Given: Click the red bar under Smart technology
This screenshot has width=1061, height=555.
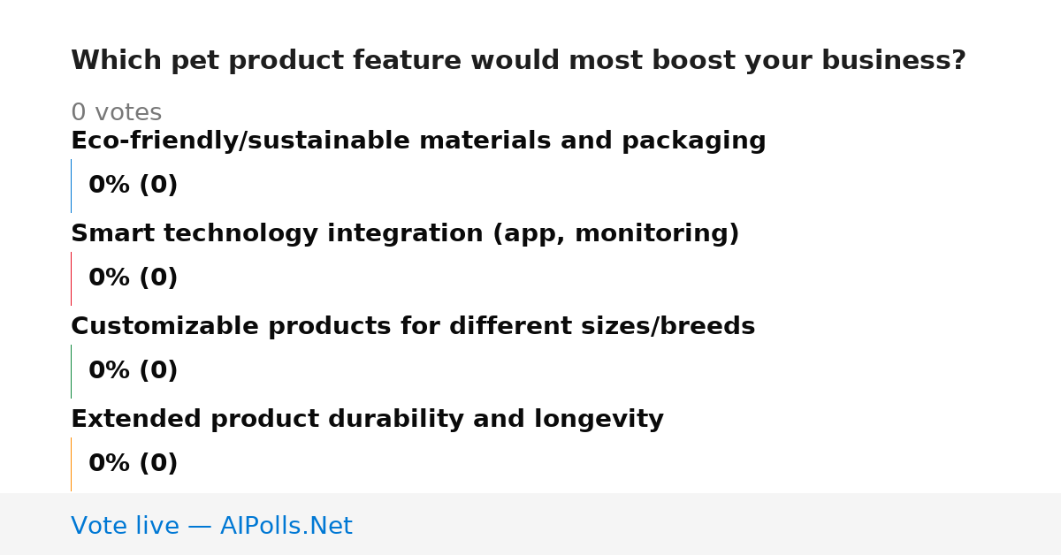Looking at the screenshot, I should [71, 278].
